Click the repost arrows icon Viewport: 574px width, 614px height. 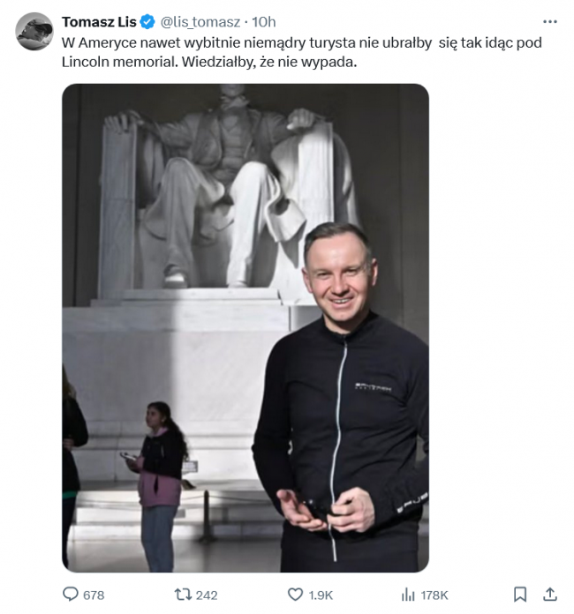[x=183, y=595]
